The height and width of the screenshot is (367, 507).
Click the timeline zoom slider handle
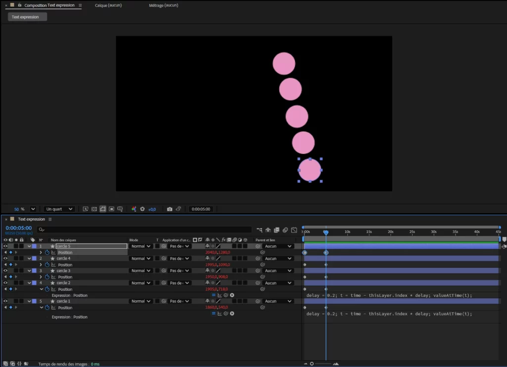[312, 364]
